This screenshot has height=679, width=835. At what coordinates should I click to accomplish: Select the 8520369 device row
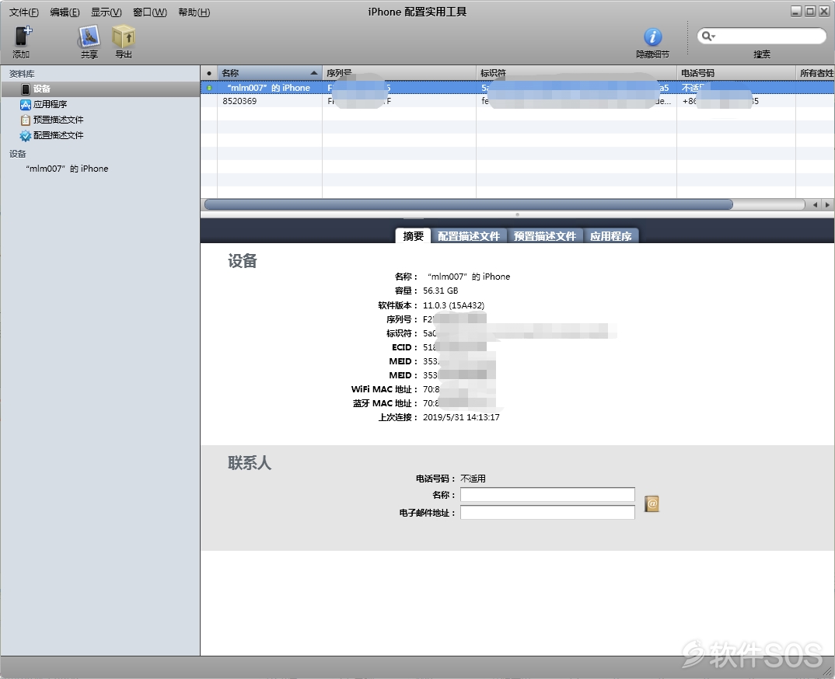(x=518, y=101)
